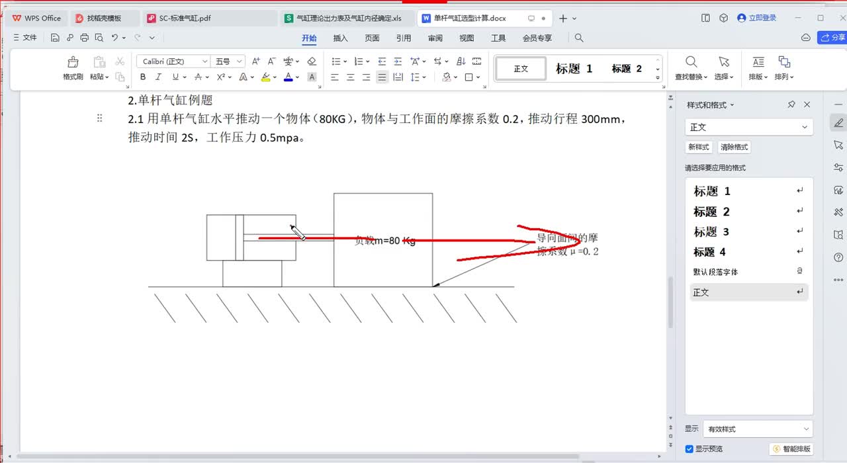Open the 有效样式 display dropdown

pos(806,429)
